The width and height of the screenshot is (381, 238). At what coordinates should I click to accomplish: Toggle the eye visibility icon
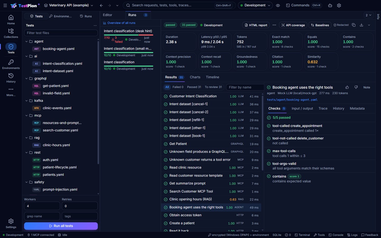278,5
